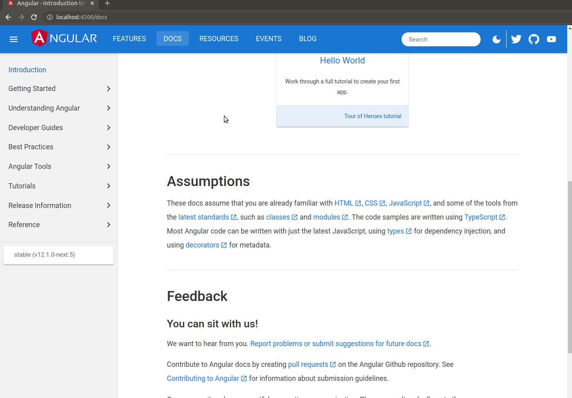Viewport: 572px width, 398px height.
Task: Follow the types link
Action: click(x=399, y=231)
